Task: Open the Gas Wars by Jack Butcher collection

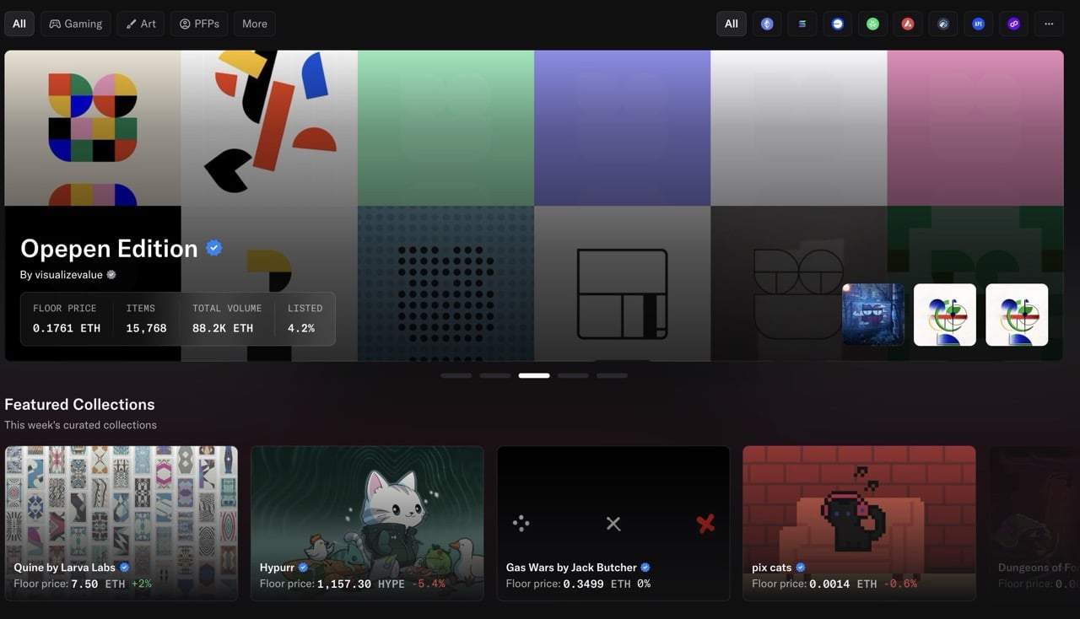Action: tap(613, 523)
